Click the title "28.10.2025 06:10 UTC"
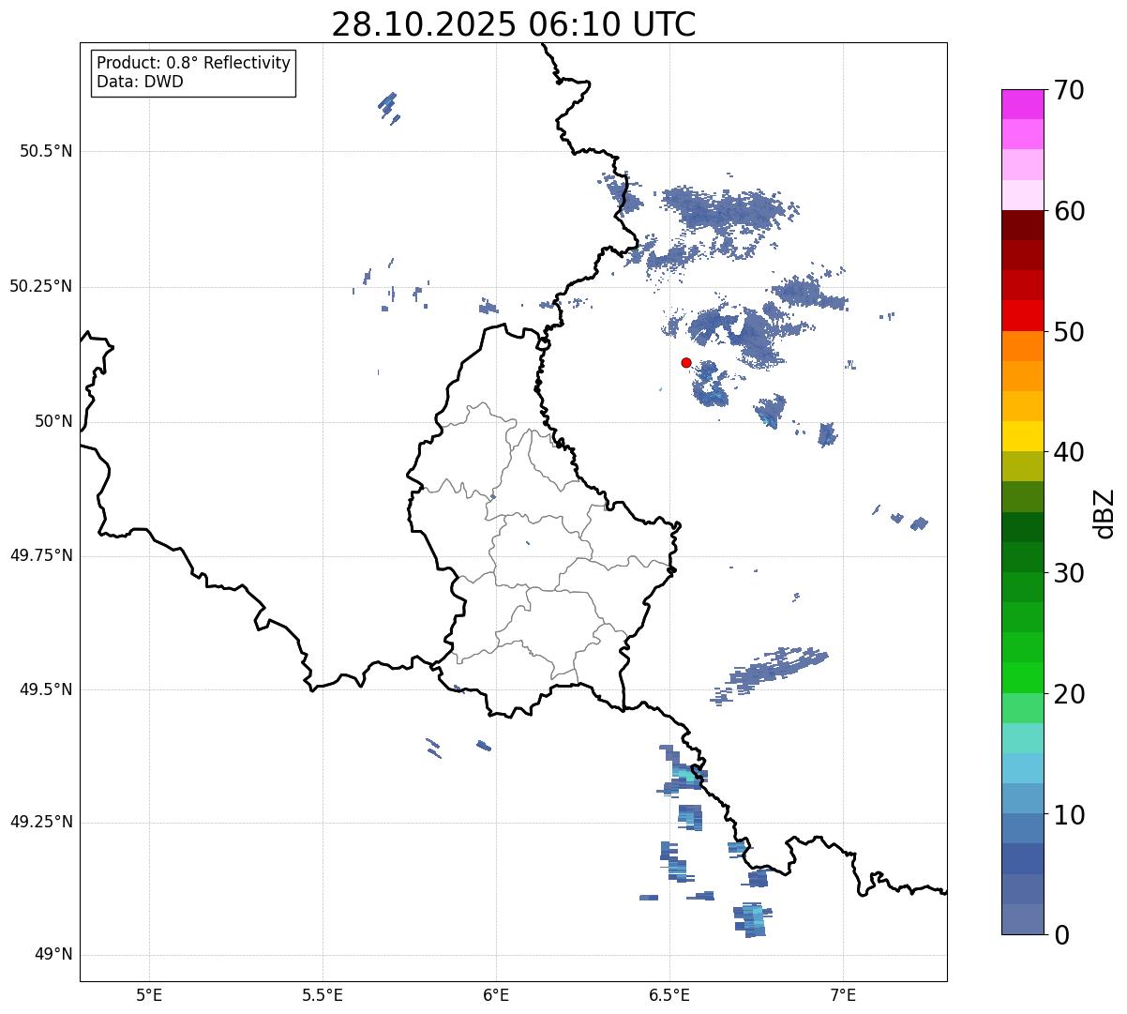The width and height of the screenshot is (1127, 1014). (514, 24)
